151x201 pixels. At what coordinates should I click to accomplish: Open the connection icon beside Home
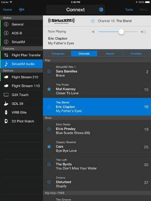pyautogui.click(x=21, y=10)
